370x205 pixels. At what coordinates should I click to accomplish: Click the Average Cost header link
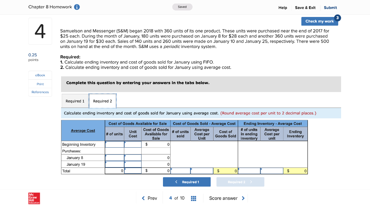click(83, 131)
